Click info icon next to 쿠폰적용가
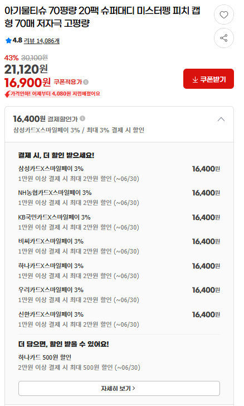Viewport: 244px width, 406px height. 86,82
